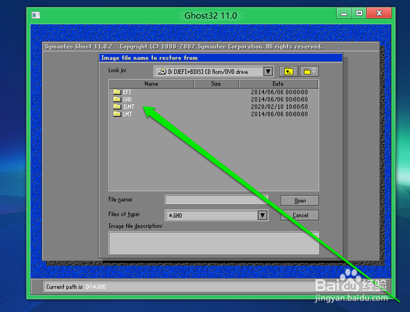Screen dimensions: 410x312
Task: Click the Ghost32 window system icon
Action: [36, 15]
